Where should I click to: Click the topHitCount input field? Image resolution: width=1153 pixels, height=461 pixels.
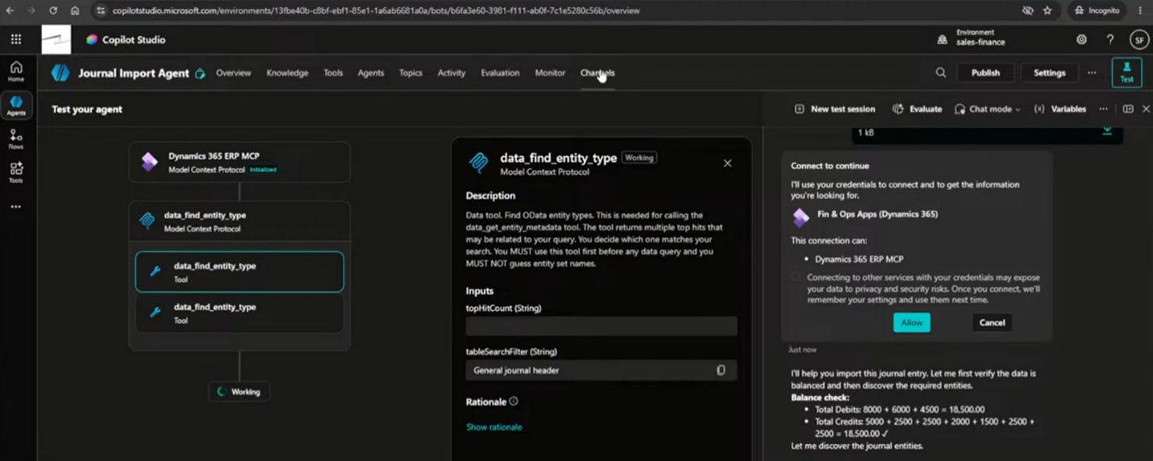coord(601,326)
